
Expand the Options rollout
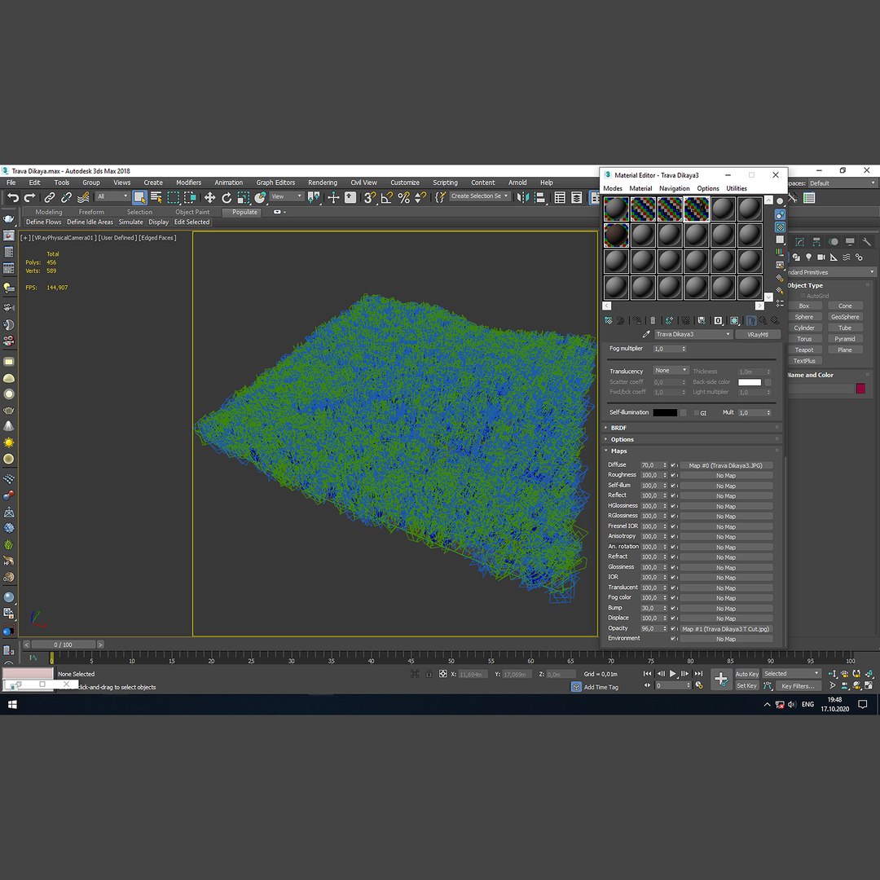(692, 439)
